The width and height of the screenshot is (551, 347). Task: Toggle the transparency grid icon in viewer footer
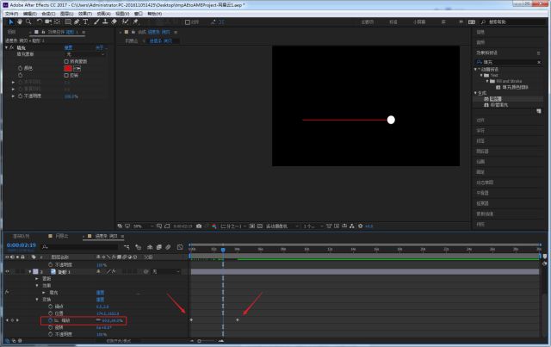coord(260,226)
